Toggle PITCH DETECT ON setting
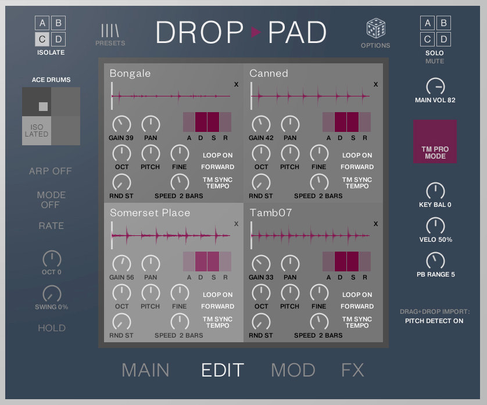 pos(435,320)
